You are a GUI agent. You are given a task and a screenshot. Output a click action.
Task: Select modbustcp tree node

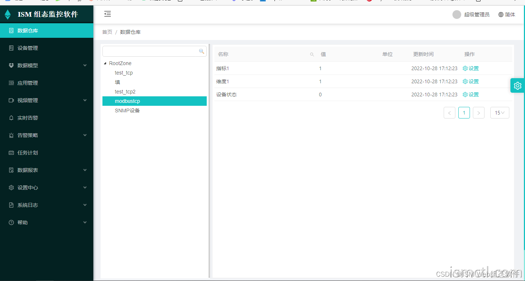point(155,101)
